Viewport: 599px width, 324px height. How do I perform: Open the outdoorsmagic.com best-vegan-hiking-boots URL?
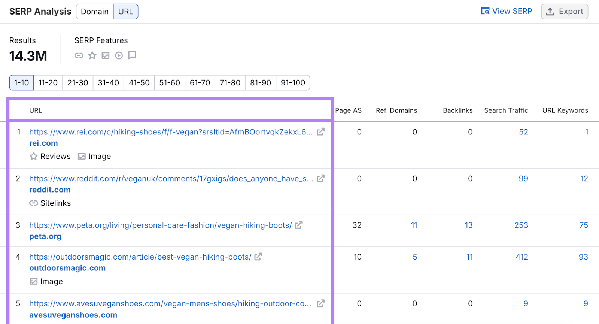pyautogui.click(x=140, y=257)
